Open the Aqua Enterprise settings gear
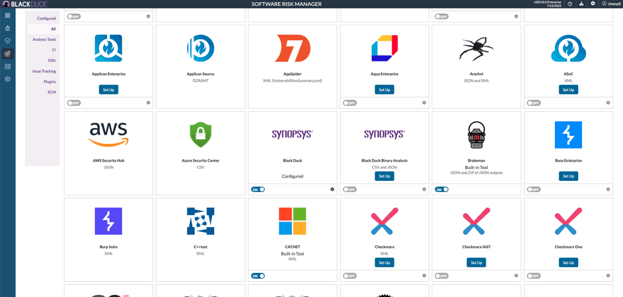This screenshot has height=297, width=623. click(424, 103)
